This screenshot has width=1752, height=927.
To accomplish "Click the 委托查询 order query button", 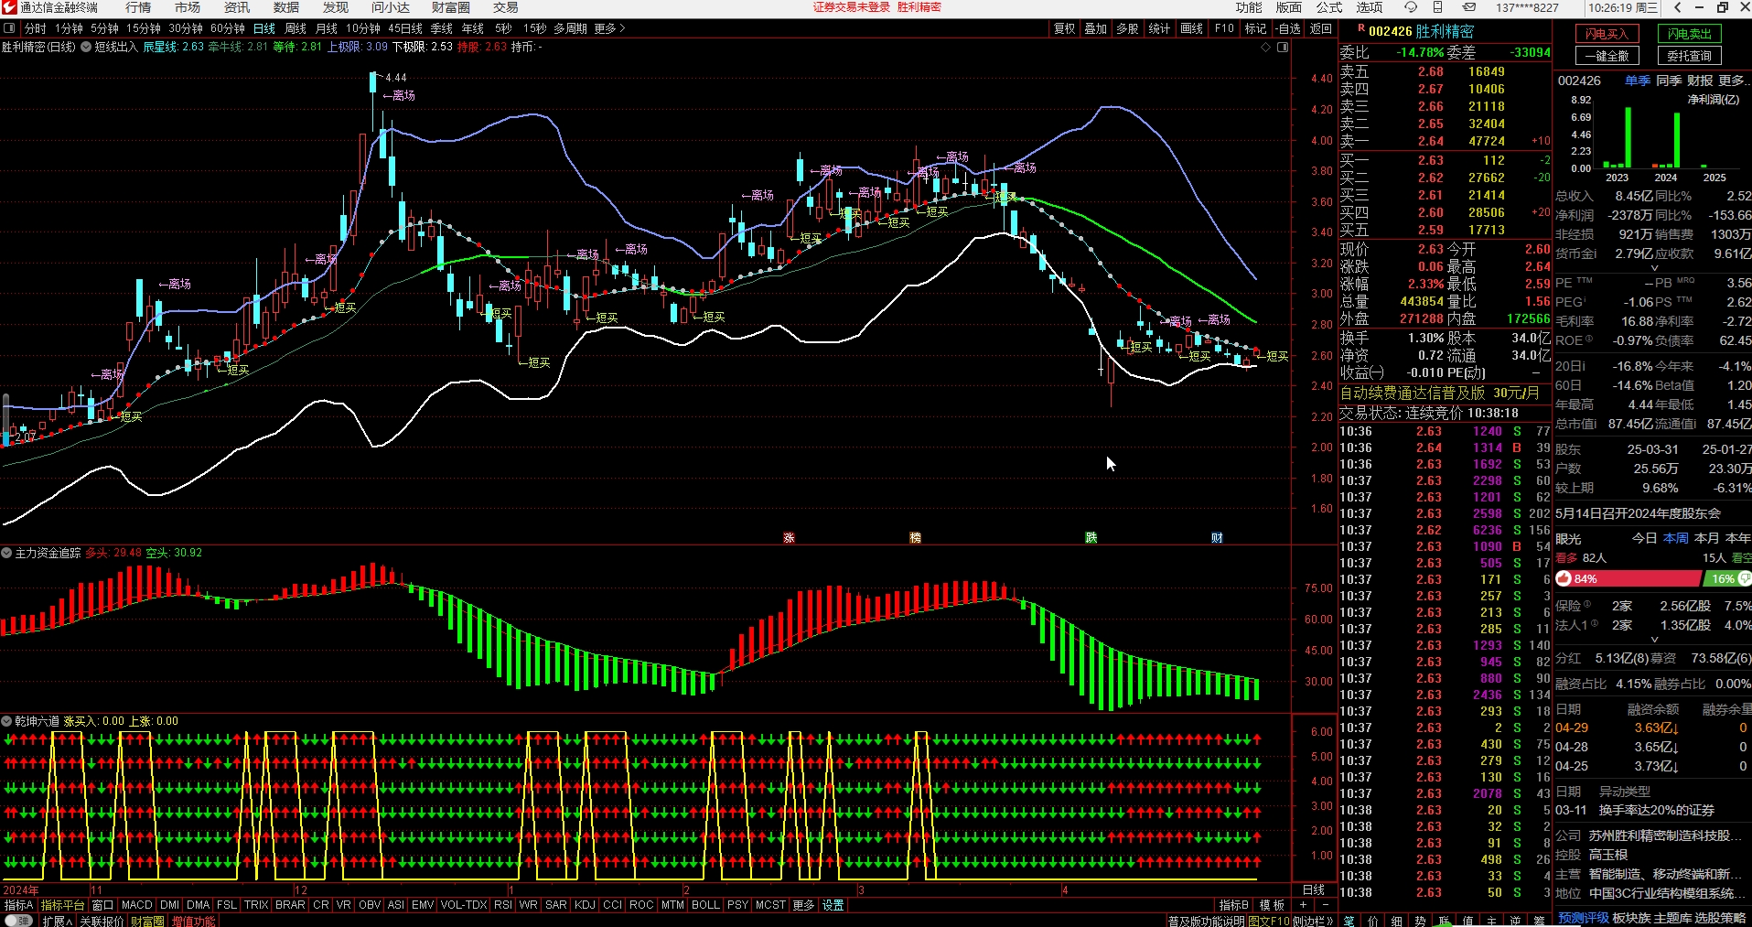I will click(x=1689, y=56).
